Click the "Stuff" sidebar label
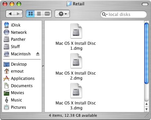151x120 pixels. [x=15, y=46]
